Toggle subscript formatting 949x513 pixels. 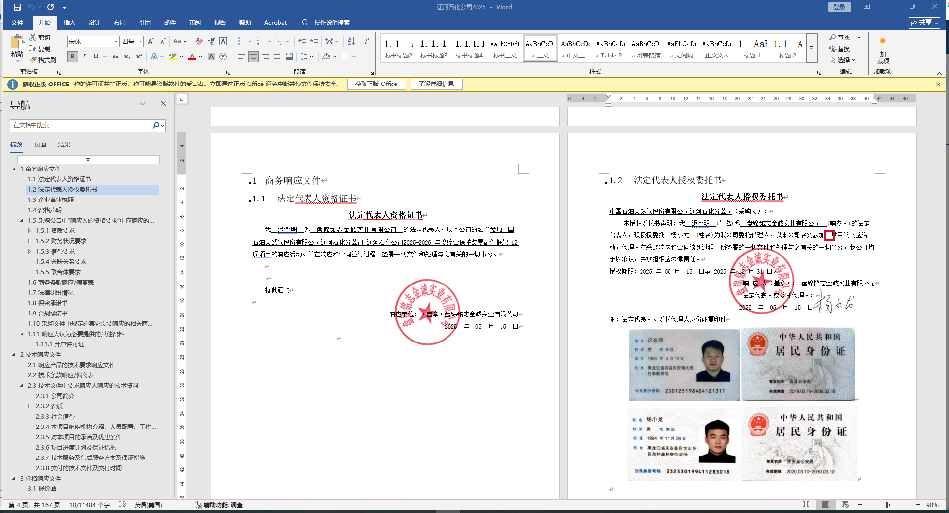(x=127, y=57)
